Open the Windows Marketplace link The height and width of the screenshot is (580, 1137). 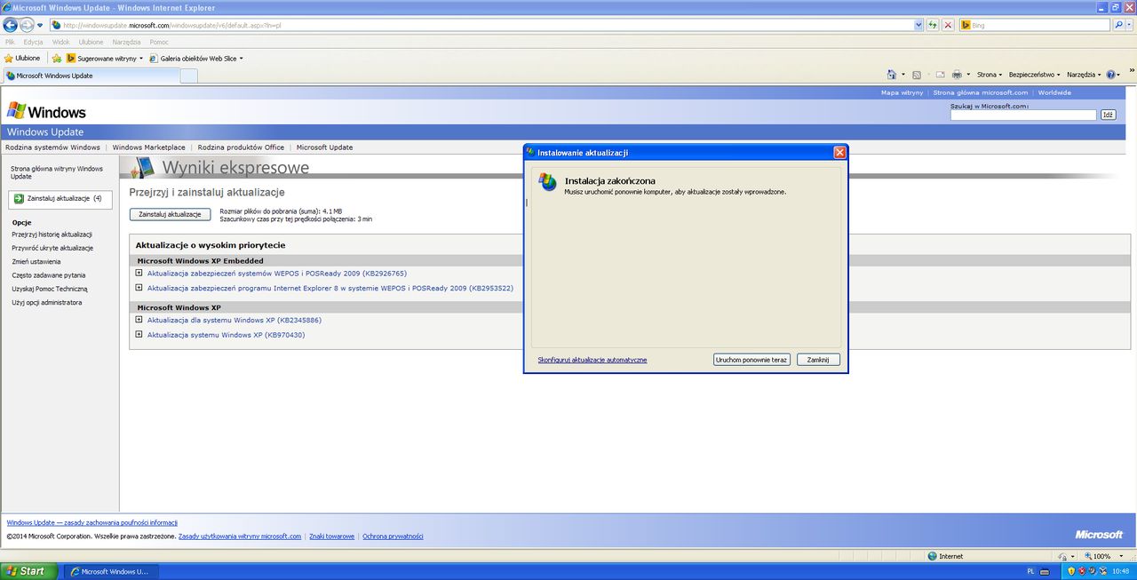pos(148,147)
